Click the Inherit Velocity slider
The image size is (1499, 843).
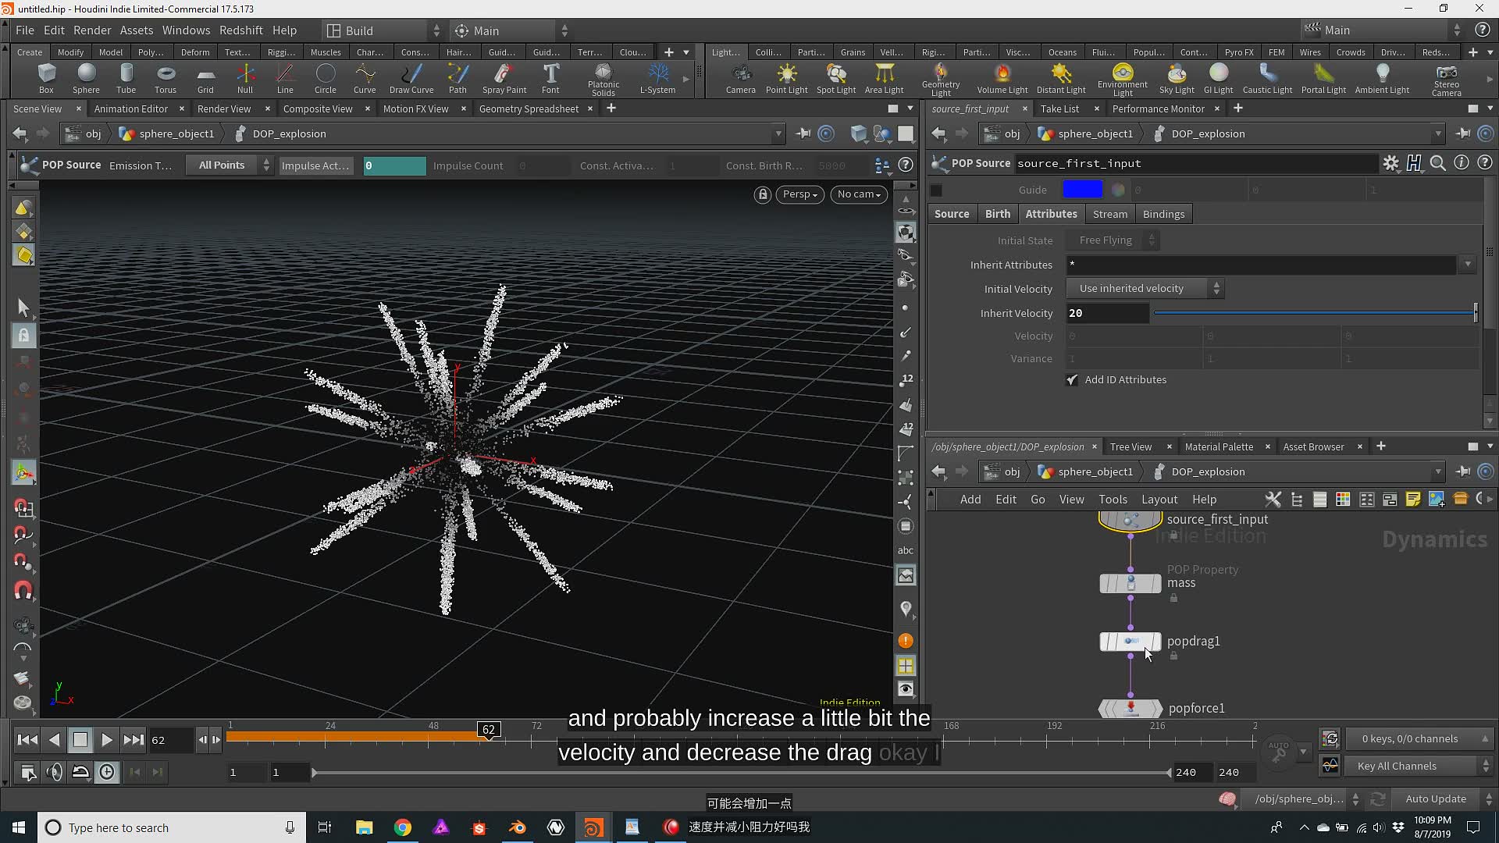[x=1315, y=313]
